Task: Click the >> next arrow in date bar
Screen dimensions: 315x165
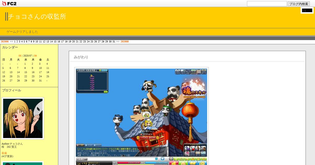Action: (118, 42)
